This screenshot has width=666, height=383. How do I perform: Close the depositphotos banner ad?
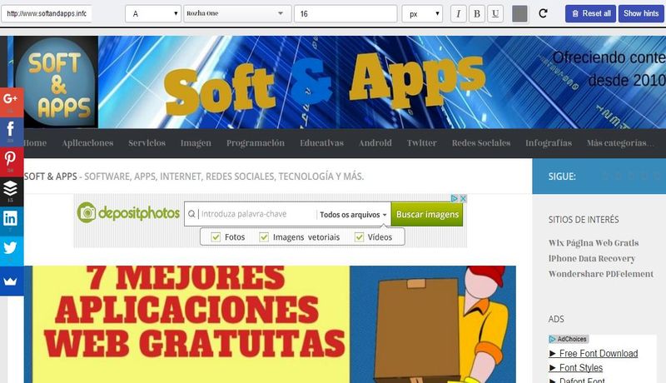(463, 198)
